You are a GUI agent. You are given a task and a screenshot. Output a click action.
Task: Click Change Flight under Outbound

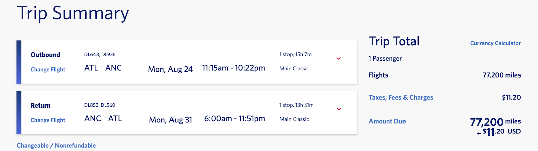point(48,70)
